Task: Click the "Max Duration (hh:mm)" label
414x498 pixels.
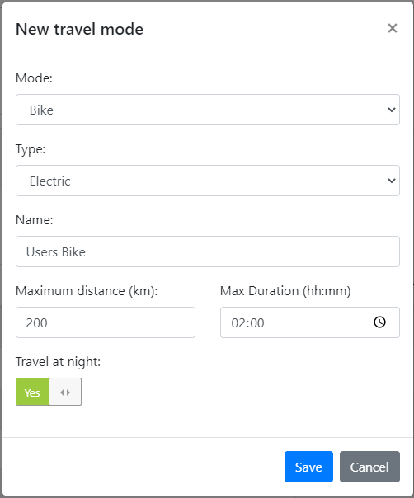Action: click(x=285, y=291)
